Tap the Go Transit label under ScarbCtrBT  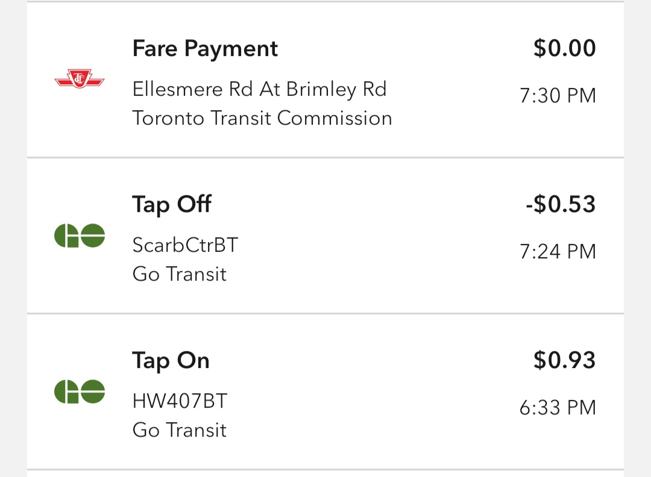tap(179, 274)
